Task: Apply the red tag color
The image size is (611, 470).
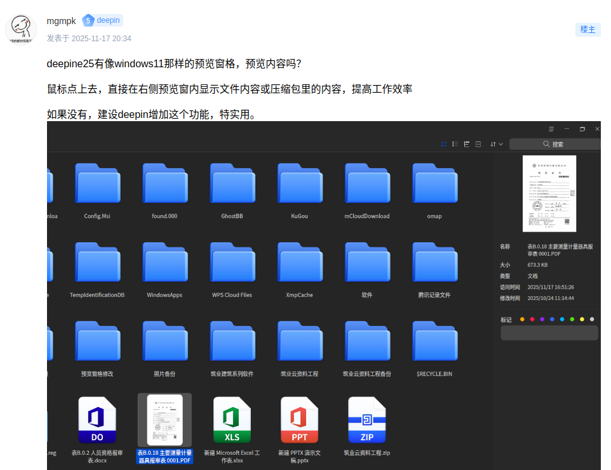Action: click(x=532, y=320)
